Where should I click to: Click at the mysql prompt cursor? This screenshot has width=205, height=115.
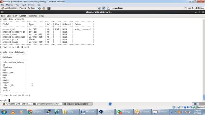[x=9, y=100]
